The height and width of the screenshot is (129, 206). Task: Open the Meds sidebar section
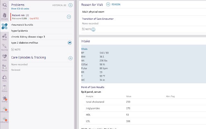(x=5, y=37)
